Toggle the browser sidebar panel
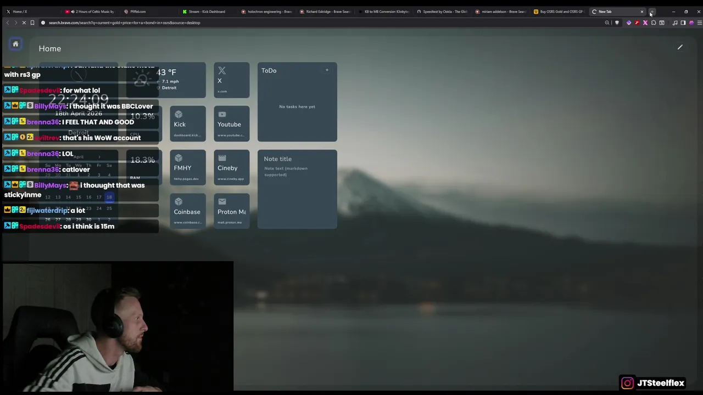This screenshot has width=703, height=395. 683,22
